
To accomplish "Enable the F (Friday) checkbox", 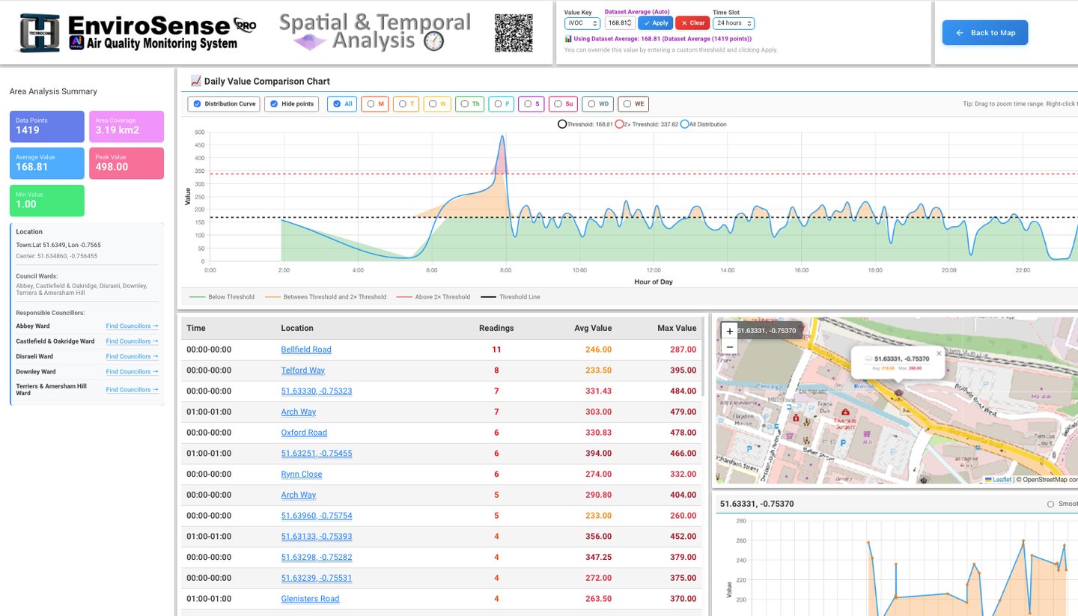I will [x=498, y=104].
